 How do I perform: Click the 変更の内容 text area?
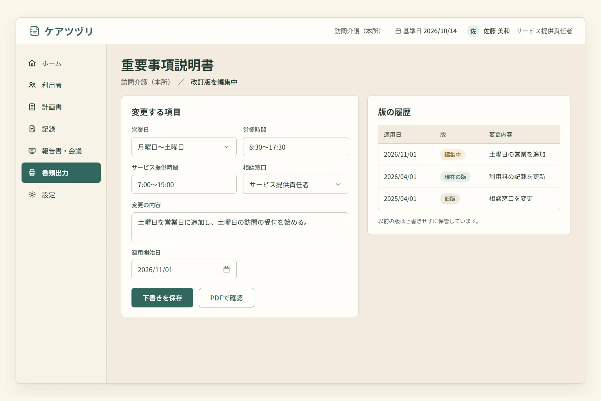pos(240,227)
